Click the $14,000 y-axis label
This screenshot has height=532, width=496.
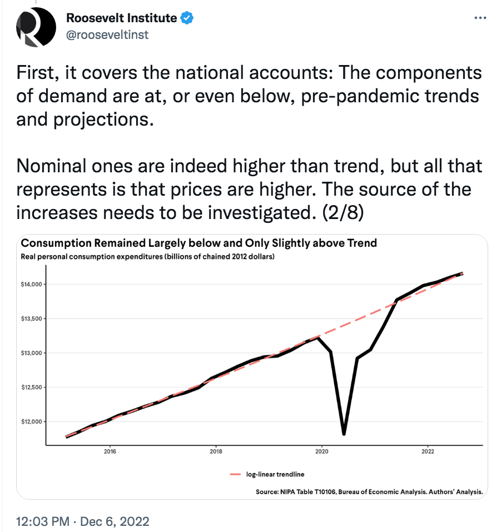point(32,284)
